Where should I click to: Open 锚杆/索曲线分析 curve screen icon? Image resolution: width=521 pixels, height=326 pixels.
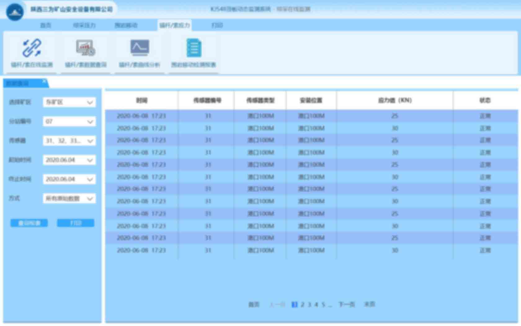(140, 48)
